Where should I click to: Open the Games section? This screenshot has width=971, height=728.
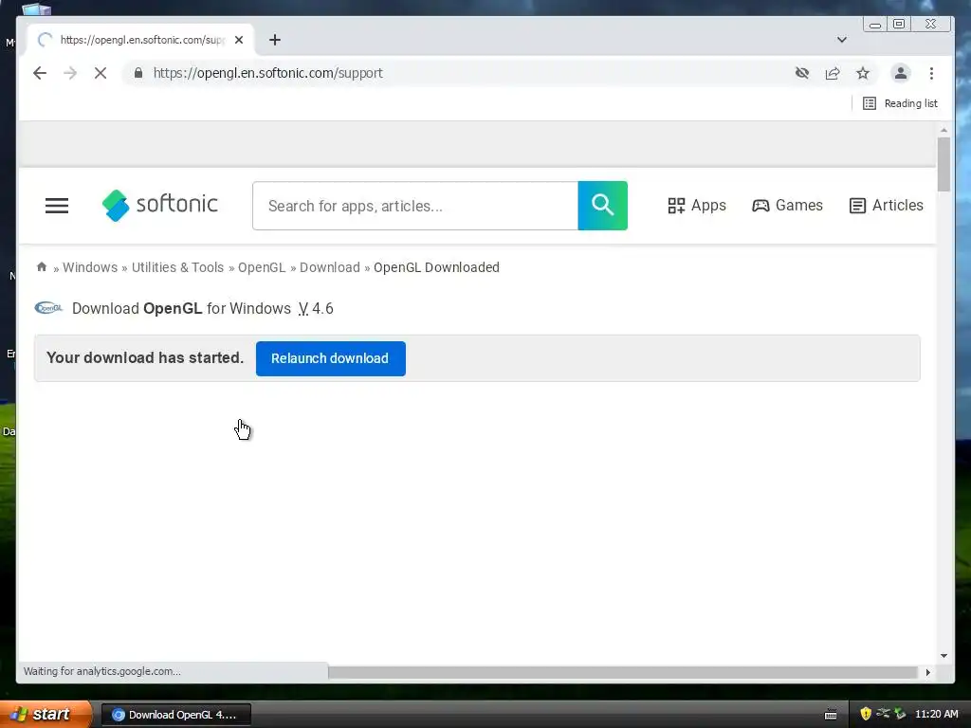[787, 206]
